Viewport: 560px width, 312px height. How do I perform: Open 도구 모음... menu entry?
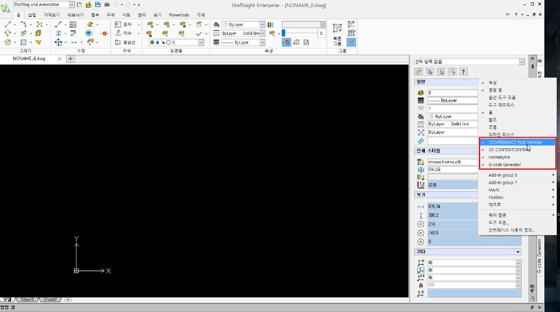[x=517, y=222]
